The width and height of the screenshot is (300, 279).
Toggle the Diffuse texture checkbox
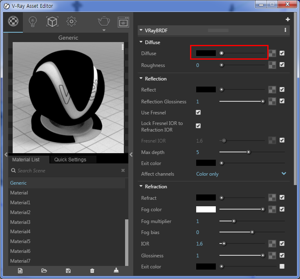point(282,53)
